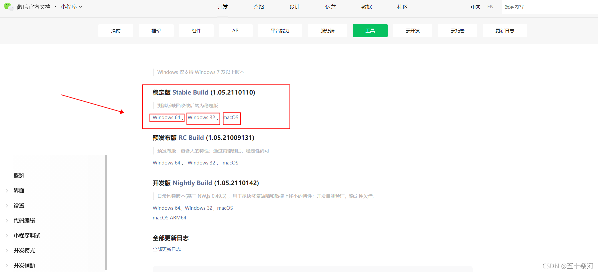Expand the 开发模式 sidebar chevron
The image size is (598, 272).
coord(7,251)
